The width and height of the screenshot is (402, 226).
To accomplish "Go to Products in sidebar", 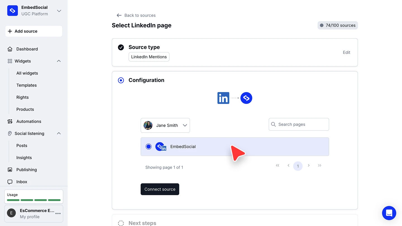I will (x=25, y=109).
